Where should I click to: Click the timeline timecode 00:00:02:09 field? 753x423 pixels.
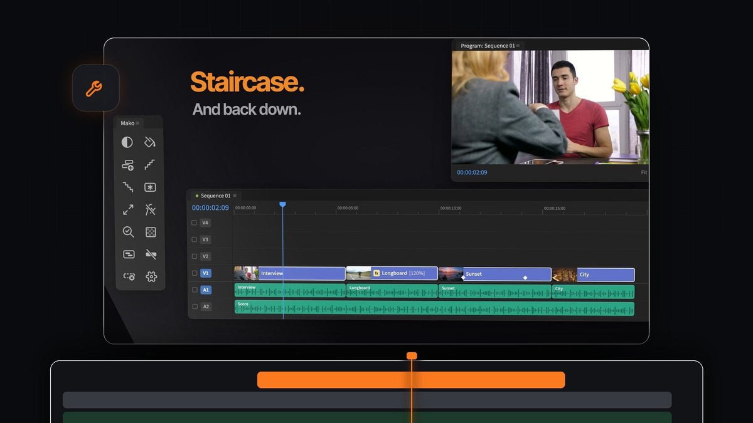coord(210,207)
